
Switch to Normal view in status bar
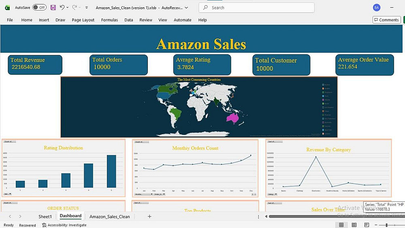click(341, 225)
